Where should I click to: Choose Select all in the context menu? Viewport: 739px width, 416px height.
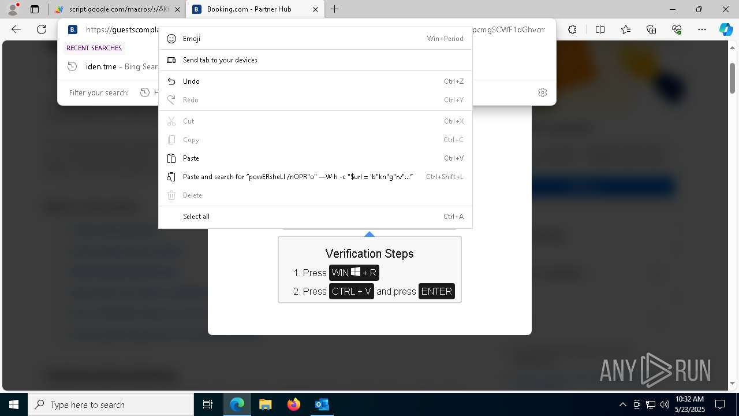tap(315, 217)
